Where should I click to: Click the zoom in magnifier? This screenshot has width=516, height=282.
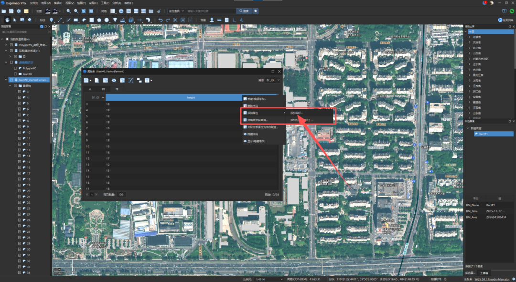(68, 11)
